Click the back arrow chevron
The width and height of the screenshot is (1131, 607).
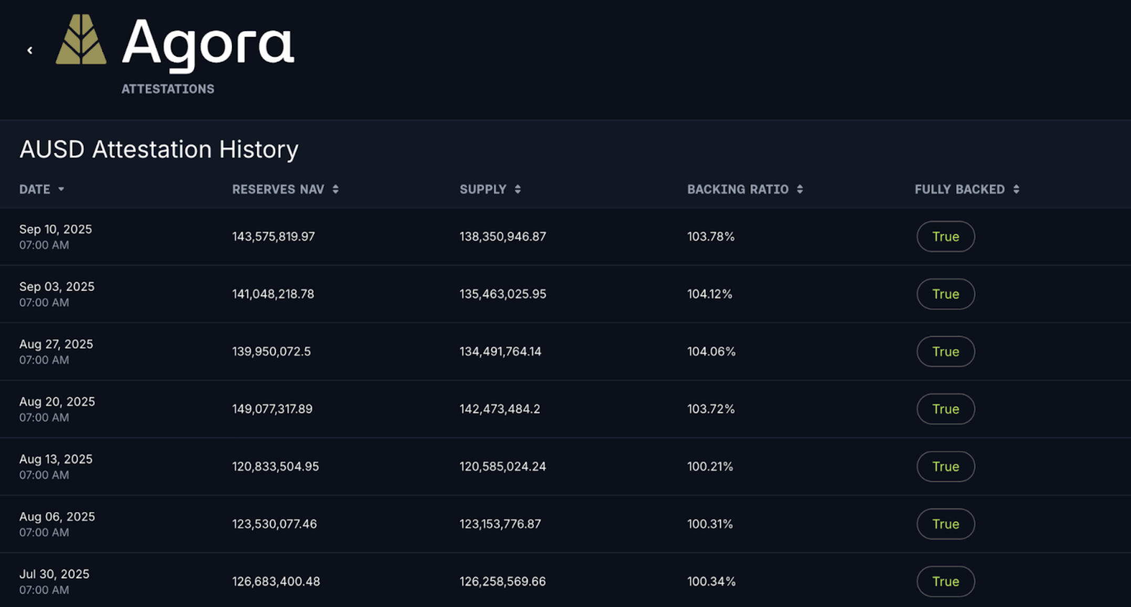tap(30, 50)
